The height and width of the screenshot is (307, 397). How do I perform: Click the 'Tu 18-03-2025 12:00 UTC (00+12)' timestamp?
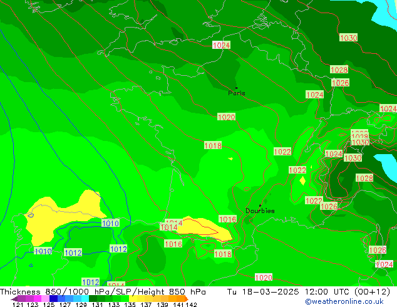[309, 292]
